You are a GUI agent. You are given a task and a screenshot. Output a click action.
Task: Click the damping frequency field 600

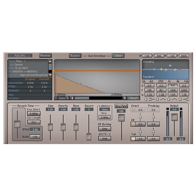pyautogui.click(x=159, y=56)
